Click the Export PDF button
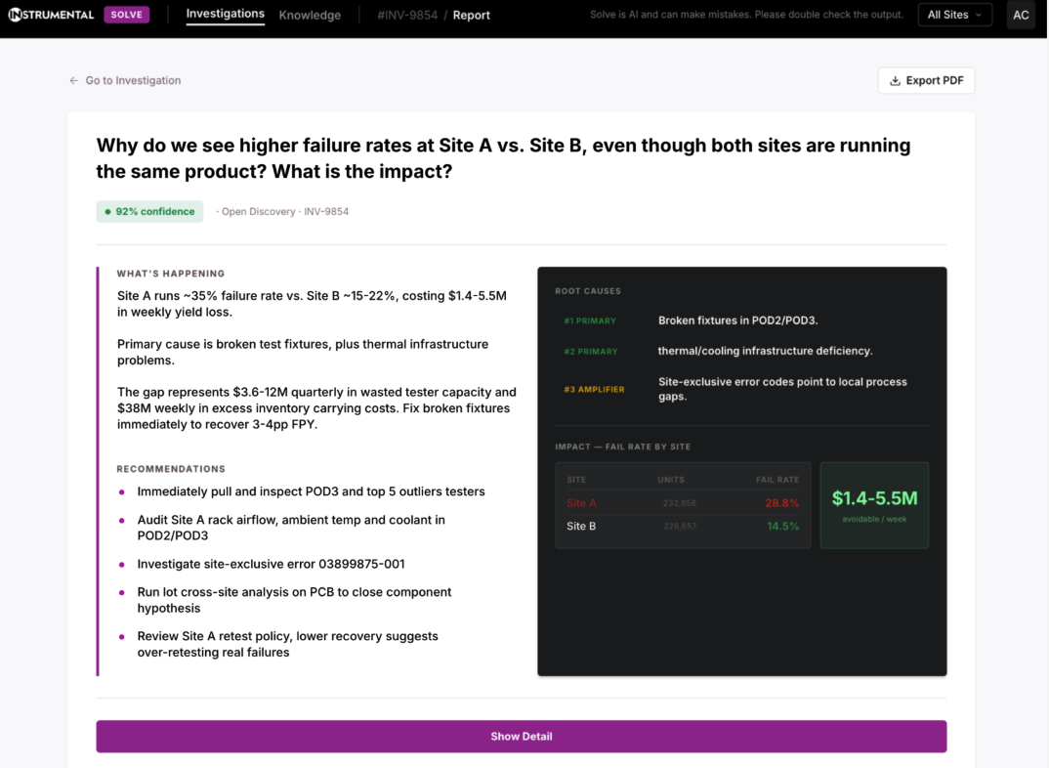Viewport: 1049px width, 768px height. pos(926,81)
